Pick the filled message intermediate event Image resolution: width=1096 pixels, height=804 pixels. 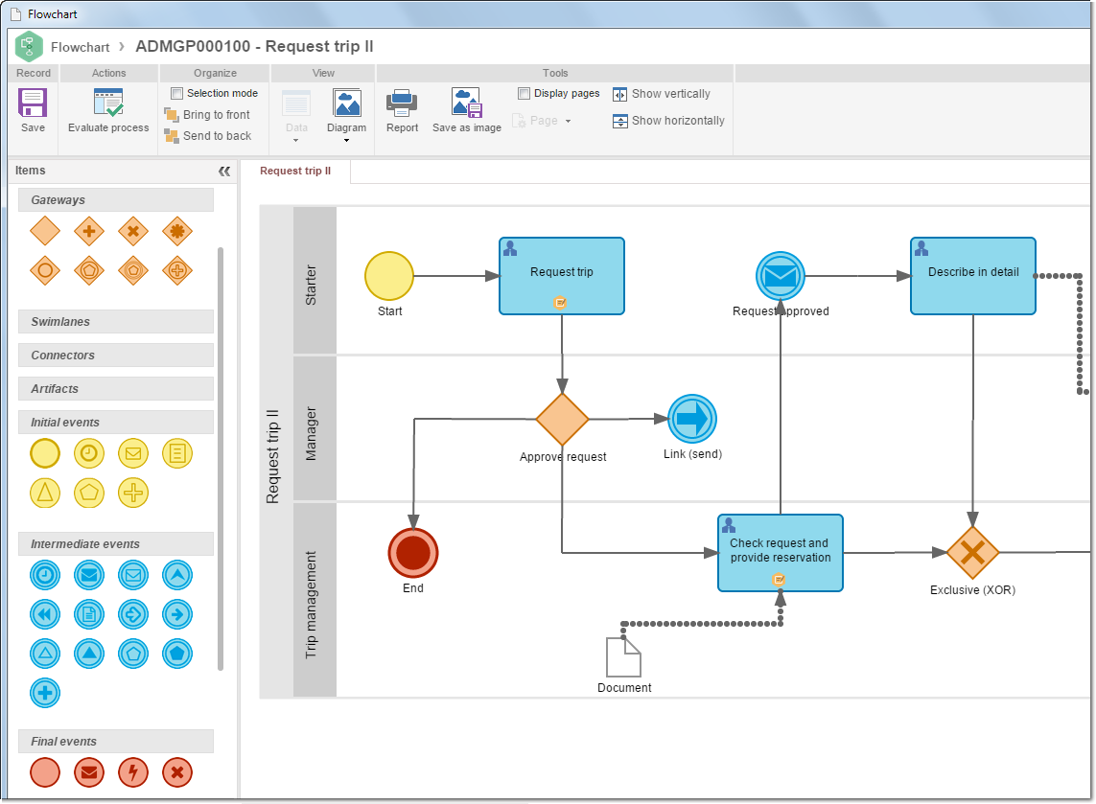tap(89, 576)
